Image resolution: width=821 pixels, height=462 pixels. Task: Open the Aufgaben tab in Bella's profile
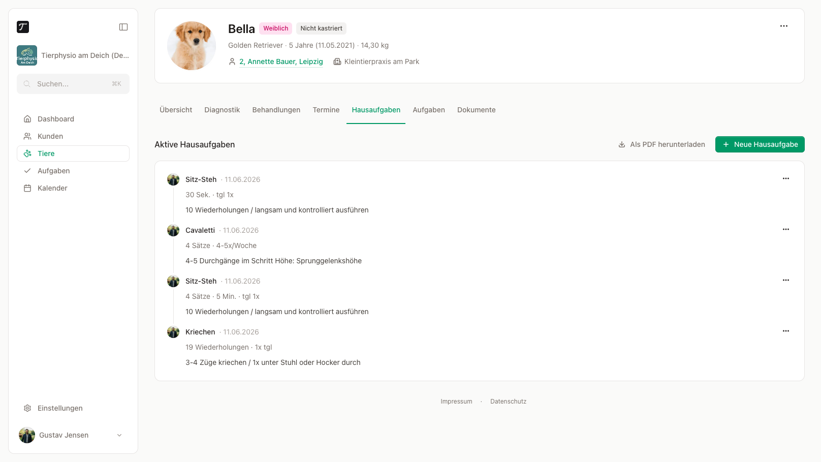(x=429, y=110)
